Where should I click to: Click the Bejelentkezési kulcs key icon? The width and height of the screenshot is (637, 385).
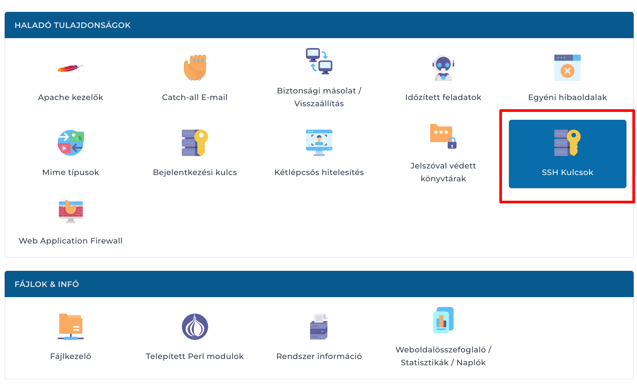point(195,142)
